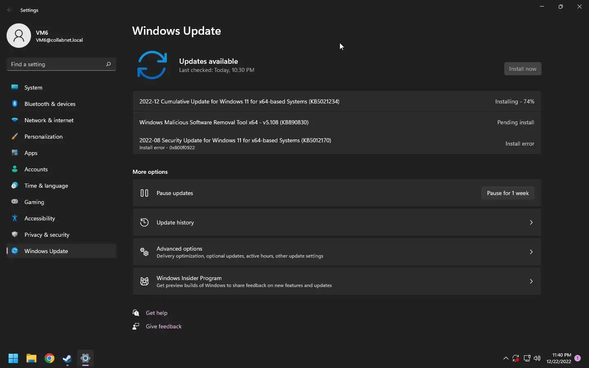The height and width of the screenshot is (368, 589).
Task: Click the volume speaker tray icon
Action: point(537,359)
